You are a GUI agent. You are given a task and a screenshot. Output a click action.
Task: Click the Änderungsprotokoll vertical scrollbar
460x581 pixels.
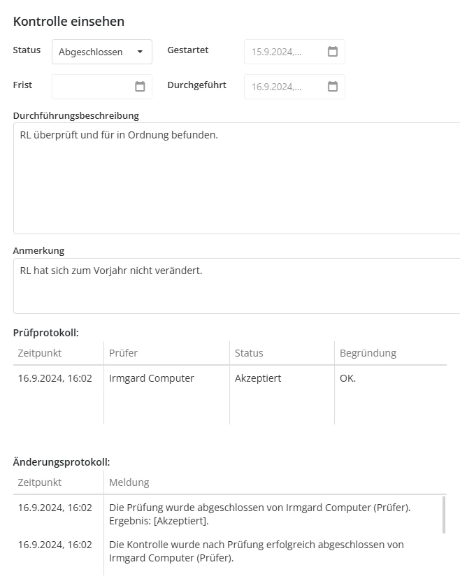coord(444,515)
